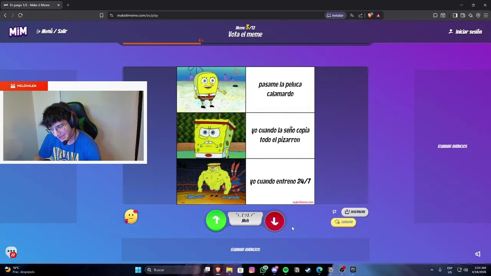Reload the makeitmeme page
Viewport: 491px width, 276px height.
pyautogui.click(x=20, y=15)
